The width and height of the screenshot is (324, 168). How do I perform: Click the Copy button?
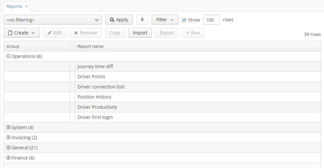click(115, 33)
